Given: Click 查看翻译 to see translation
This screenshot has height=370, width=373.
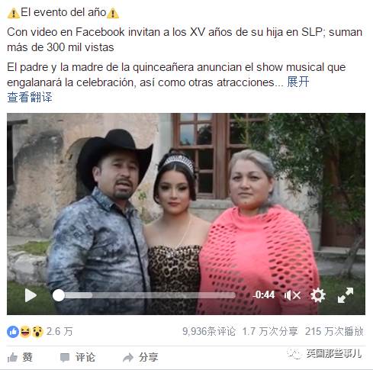Looking at the screenshot, I should [30, 97].
